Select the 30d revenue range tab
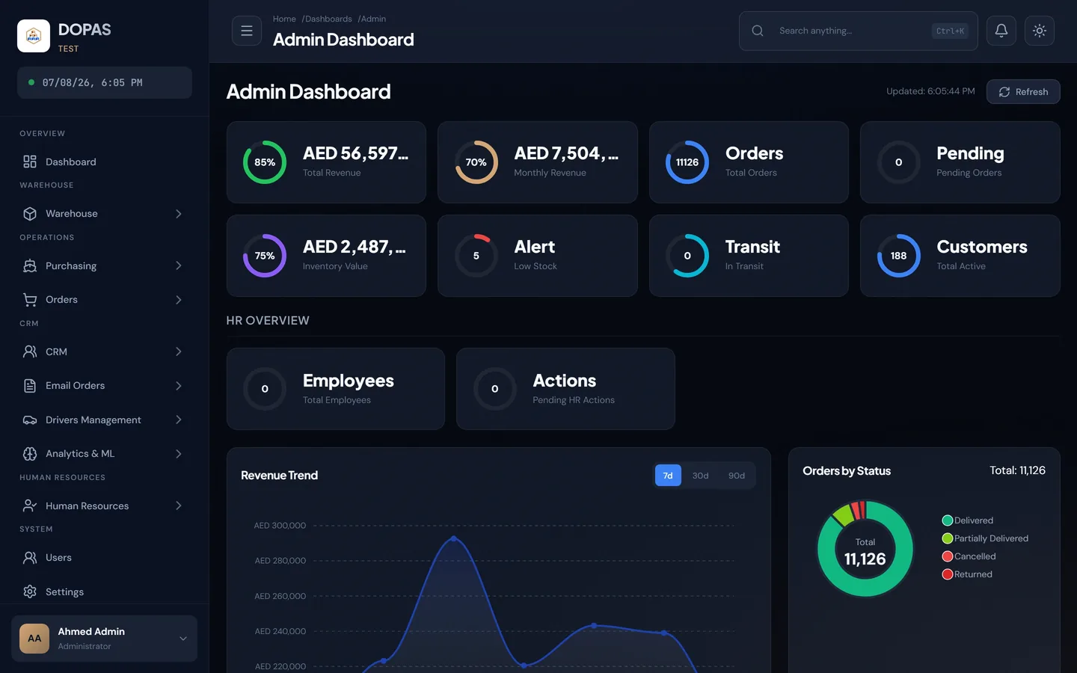 pos(700,476)
